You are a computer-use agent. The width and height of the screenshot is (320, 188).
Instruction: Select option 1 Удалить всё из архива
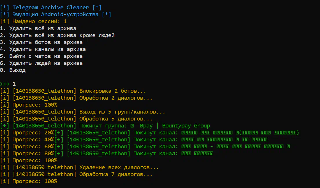pos(38,28)
